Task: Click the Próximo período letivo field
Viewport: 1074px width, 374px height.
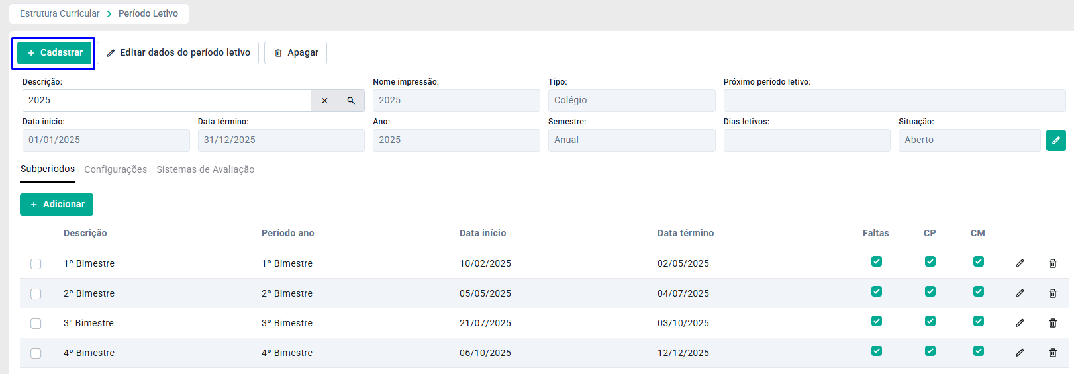Action: pos(895,101)
